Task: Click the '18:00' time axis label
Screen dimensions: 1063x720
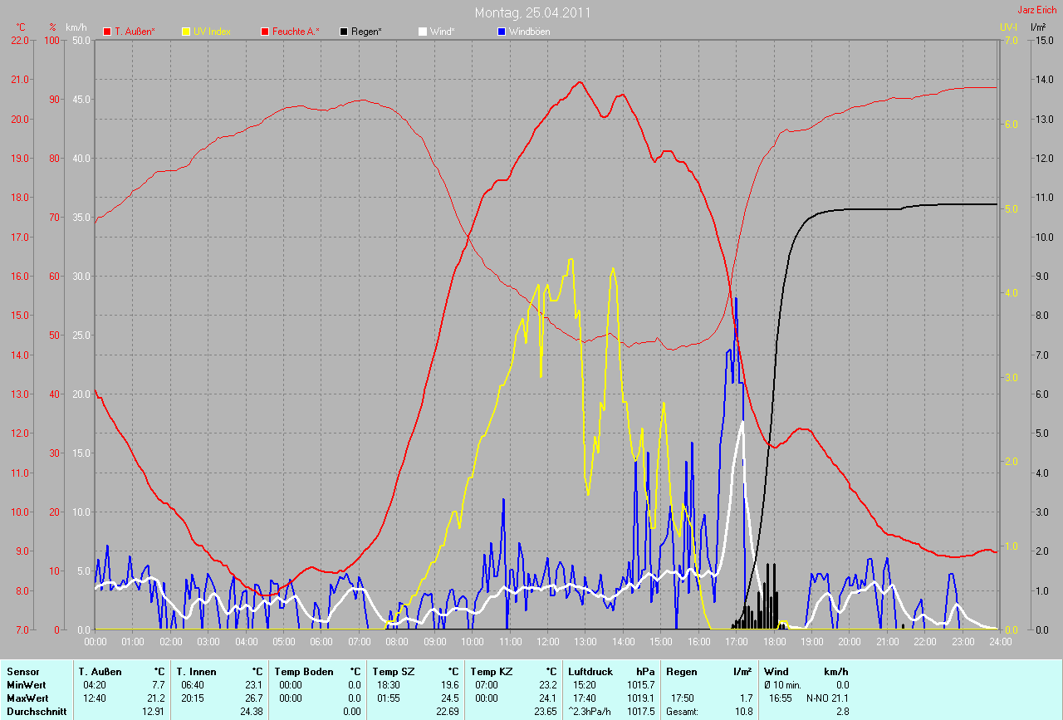Action: 774,641
